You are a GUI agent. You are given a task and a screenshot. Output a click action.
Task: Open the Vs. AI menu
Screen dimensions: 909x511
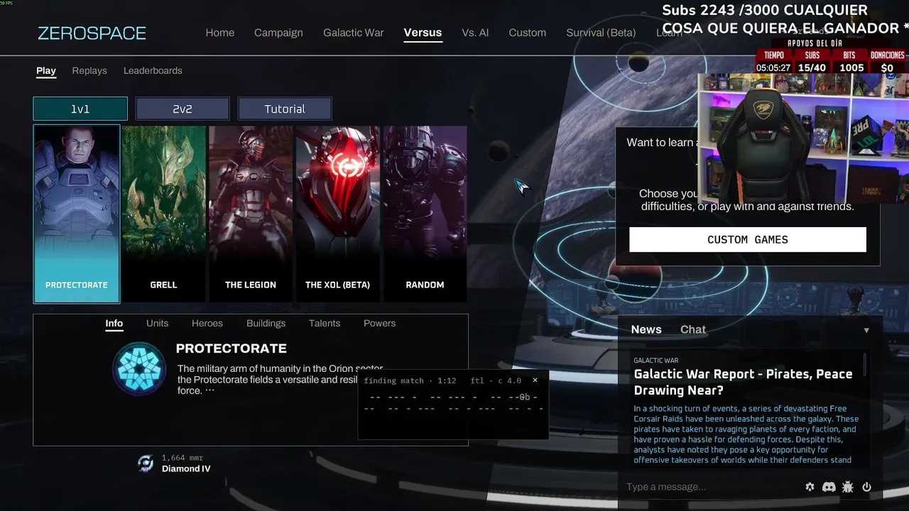pyautogui.click(x=475, y=33)
